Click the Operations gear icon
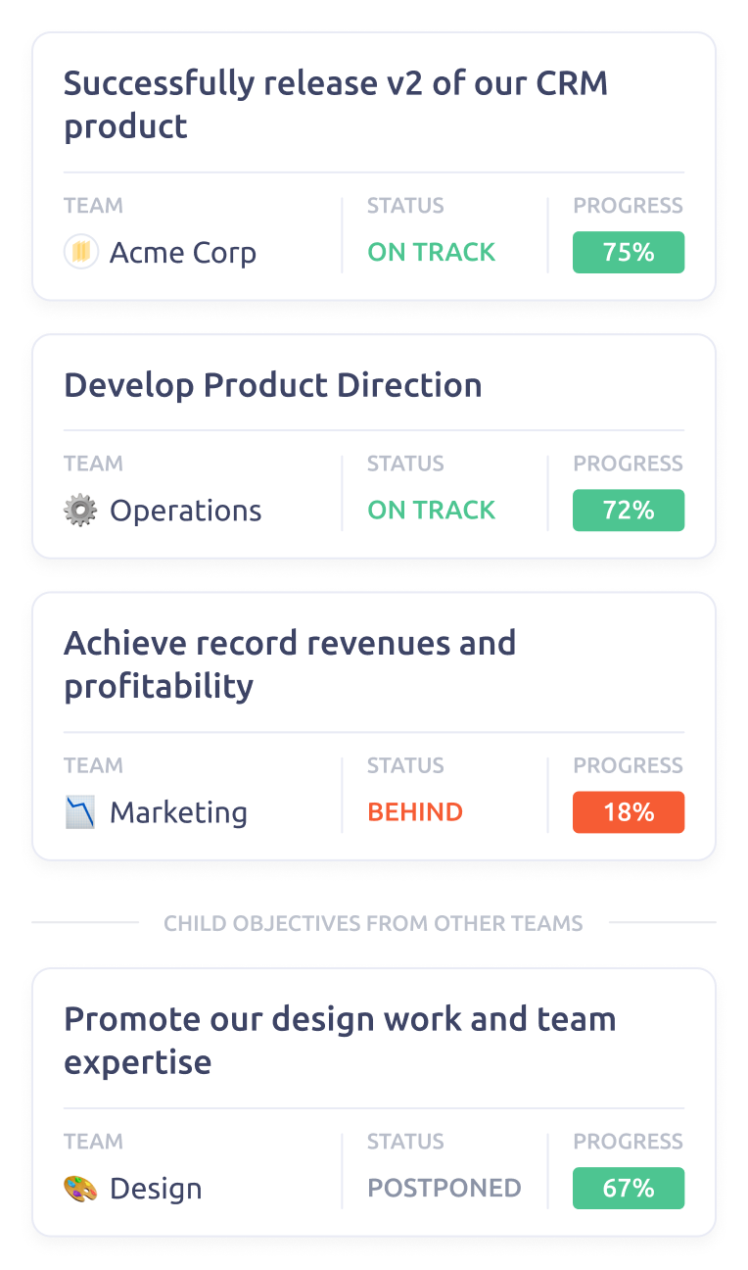The width and height of the screenshot is (748, 1270). coord(80,511)
